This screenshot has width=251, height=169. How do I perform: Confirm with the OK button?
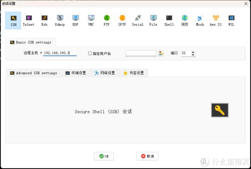pos(104,156)
